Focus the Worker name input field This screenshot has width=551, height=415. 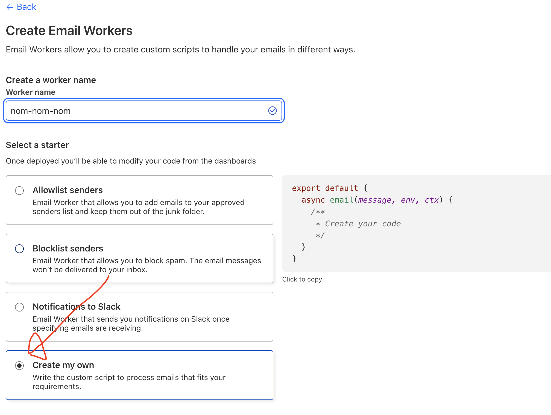pos(137,111)
